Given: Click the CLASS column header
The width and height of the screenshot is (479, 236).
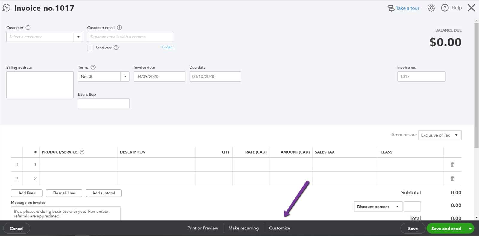Looking at the screenshot, I should (x=386, y=152).
